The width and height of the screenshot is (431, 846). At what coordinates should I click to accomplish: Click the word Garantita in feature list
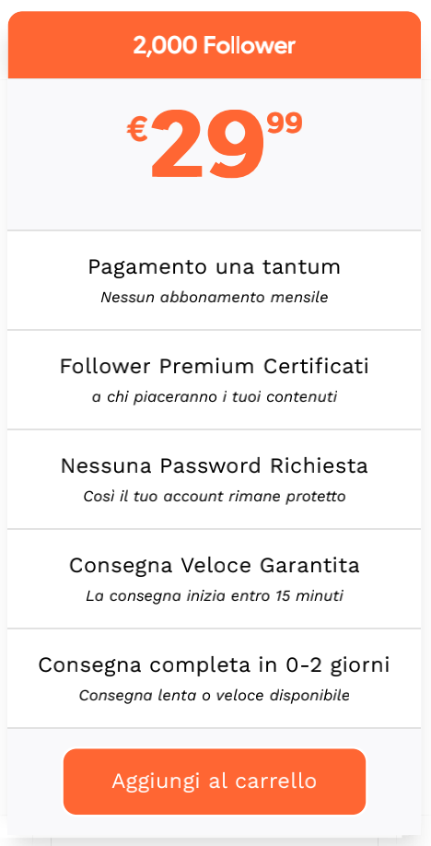pos(310,566)
